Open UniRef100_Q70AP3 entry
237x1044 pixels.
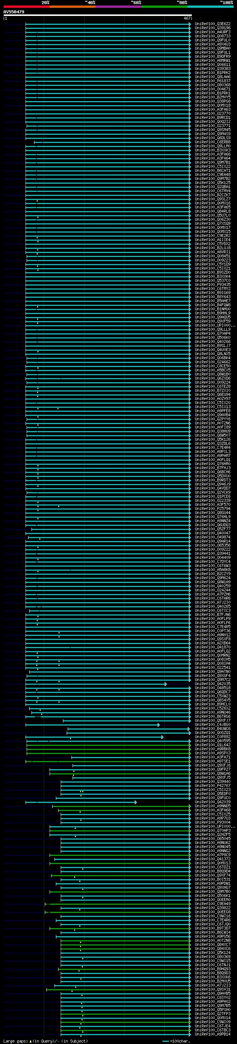213,830
